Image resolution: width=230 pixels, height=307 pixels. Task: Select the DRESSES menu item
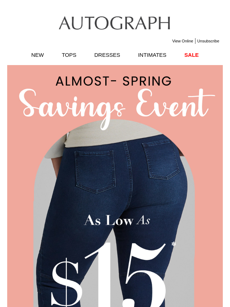pyautogui.click(x=107, y=55)
